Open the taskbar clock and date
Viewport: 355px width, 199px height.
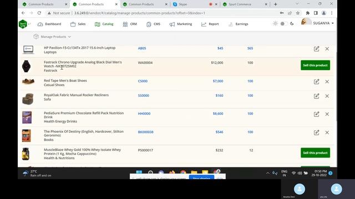click(319, 173)
